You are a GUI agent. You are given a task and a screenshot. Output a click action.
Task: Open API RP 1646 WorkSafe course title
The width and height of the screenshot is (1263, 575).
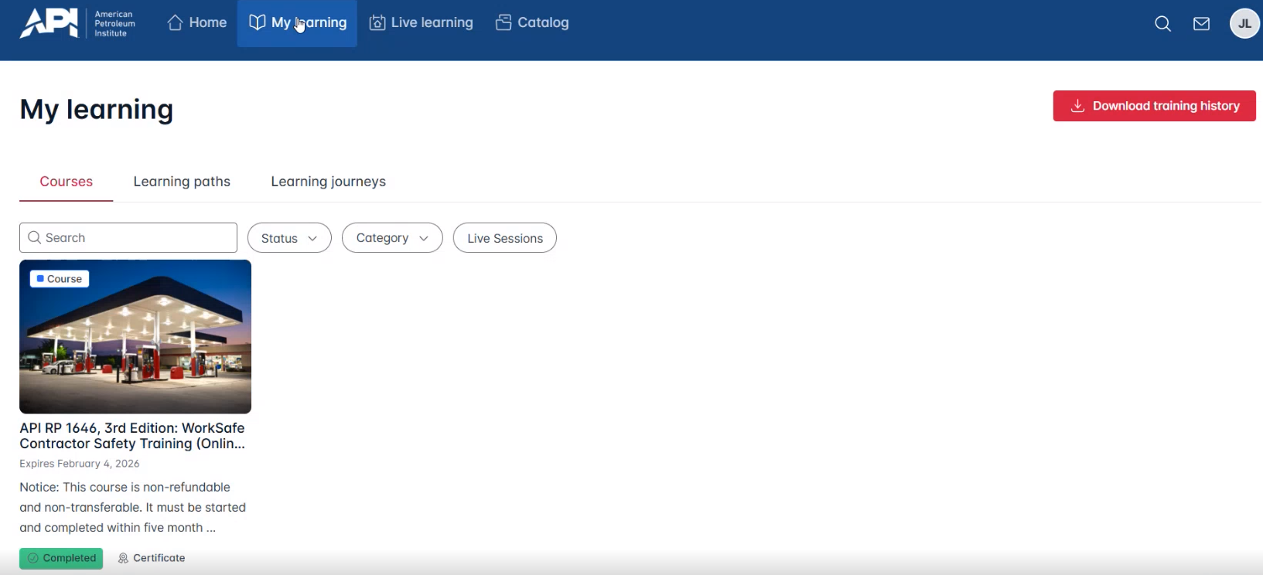[132, 436]
